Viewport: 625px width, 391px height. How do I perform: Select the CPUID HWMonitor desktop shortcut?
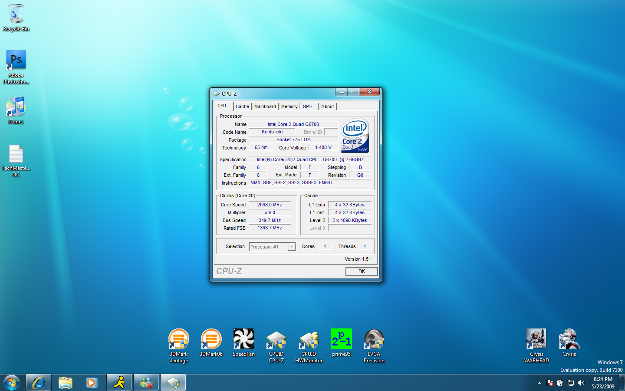click(309, 346)
